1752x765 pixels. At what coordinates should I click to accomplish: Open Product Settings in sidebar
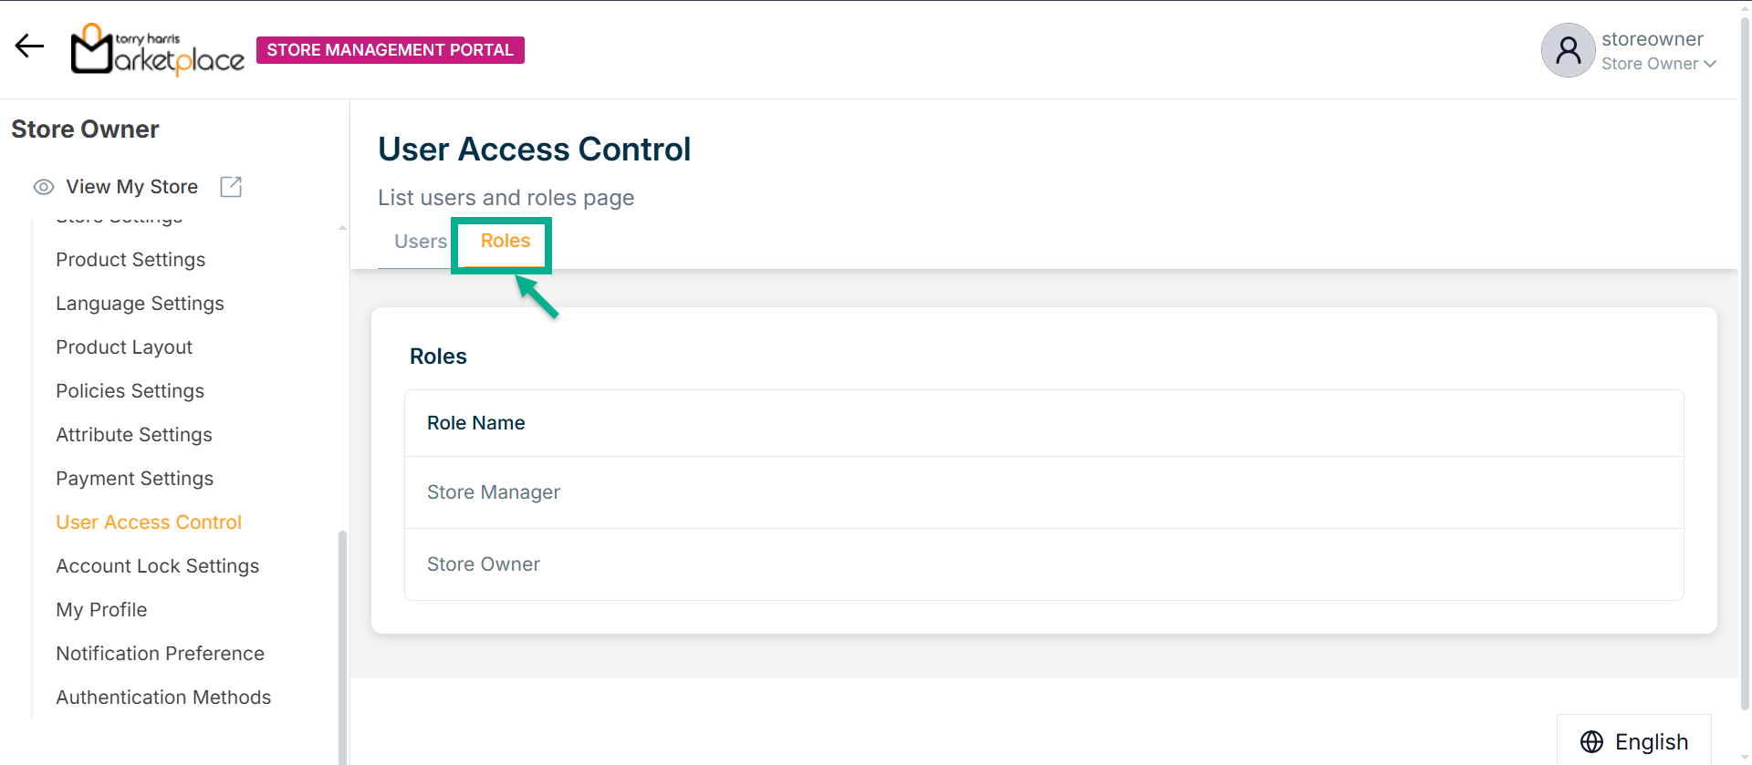(x=130, y=260)
